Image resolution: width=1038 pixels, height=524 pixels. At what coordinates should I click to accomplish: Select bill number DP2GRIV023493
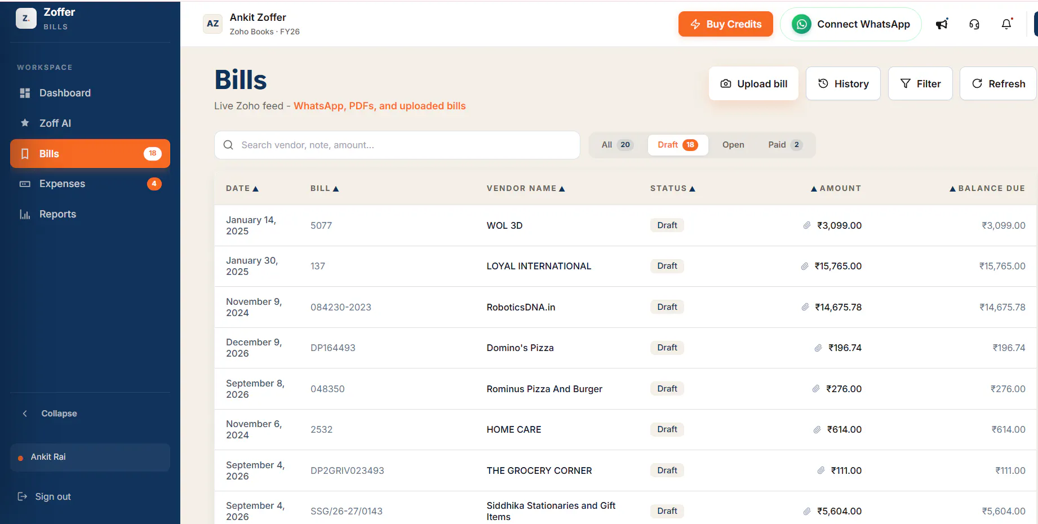point(347,470)
